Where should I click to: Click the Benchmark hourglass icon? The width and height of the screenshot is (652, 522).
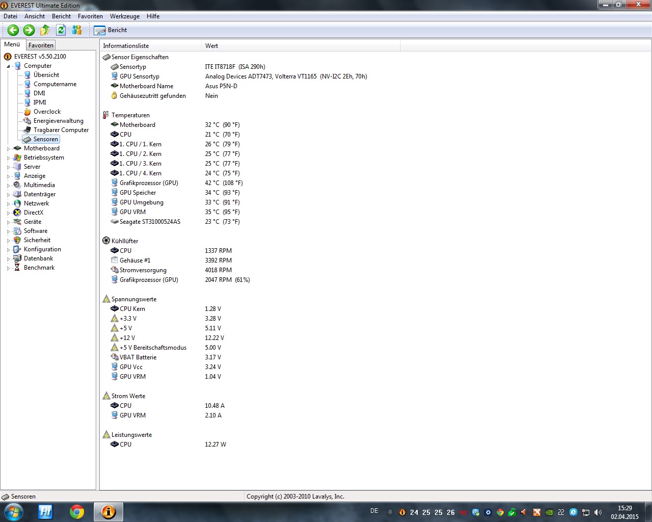(17, 268)
